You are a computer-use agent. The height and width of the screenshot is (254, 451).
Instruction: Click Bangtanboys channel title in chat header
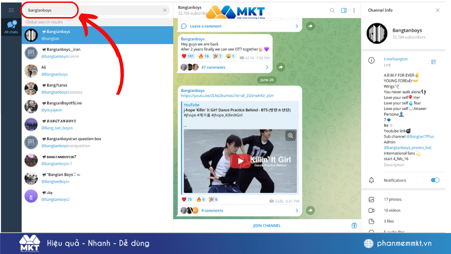pyautogui.click(x=189, y=8)
